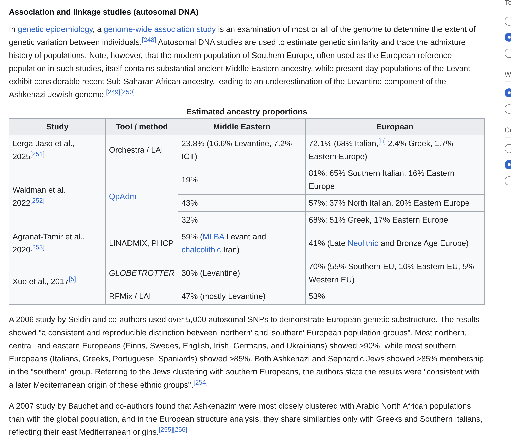Open footnote reference 250
Image resolution: width=511 pixels, height=438 pixels.
coord(127,92)
